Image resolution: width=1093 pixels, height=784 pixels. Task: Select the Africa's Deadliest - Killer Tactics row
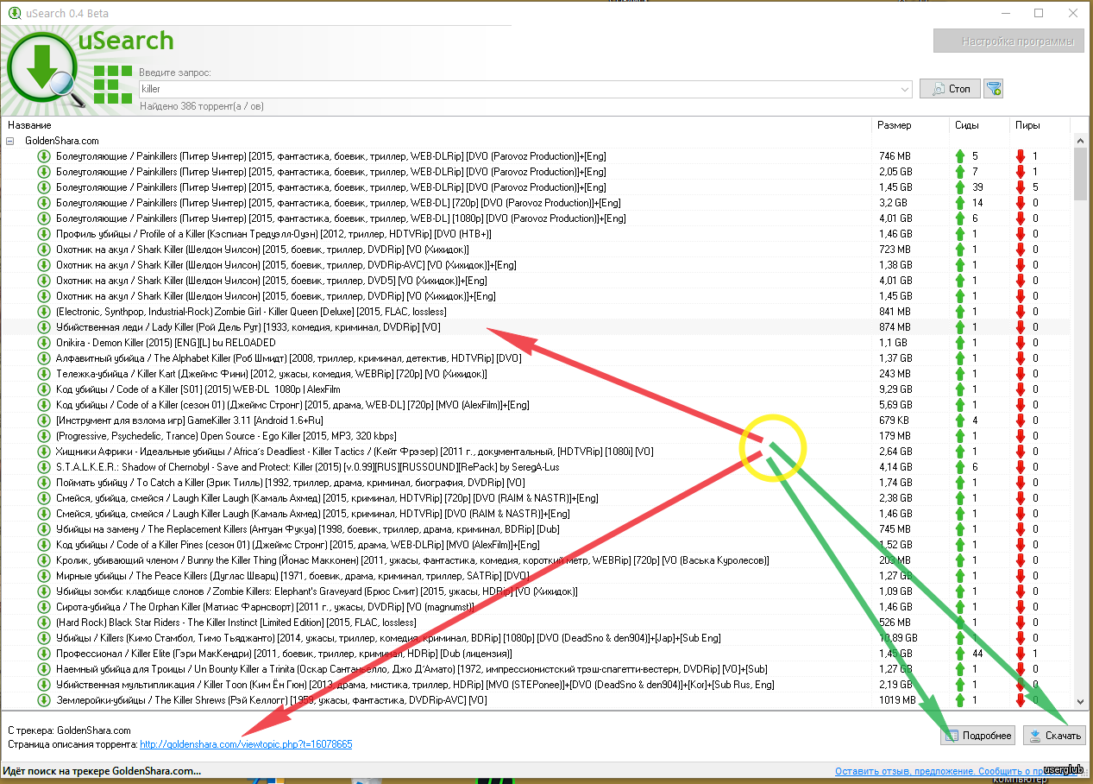click(355, 452)
